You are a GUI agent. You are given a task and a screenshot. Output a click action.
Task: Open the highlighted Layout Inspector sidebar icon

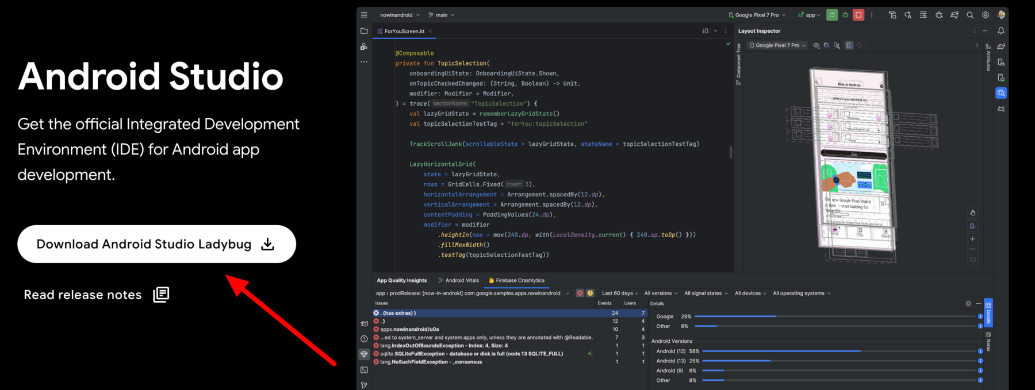coord(1001,93)
